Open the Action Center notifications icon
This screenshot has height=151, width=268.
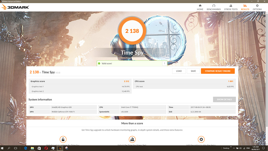263,148
